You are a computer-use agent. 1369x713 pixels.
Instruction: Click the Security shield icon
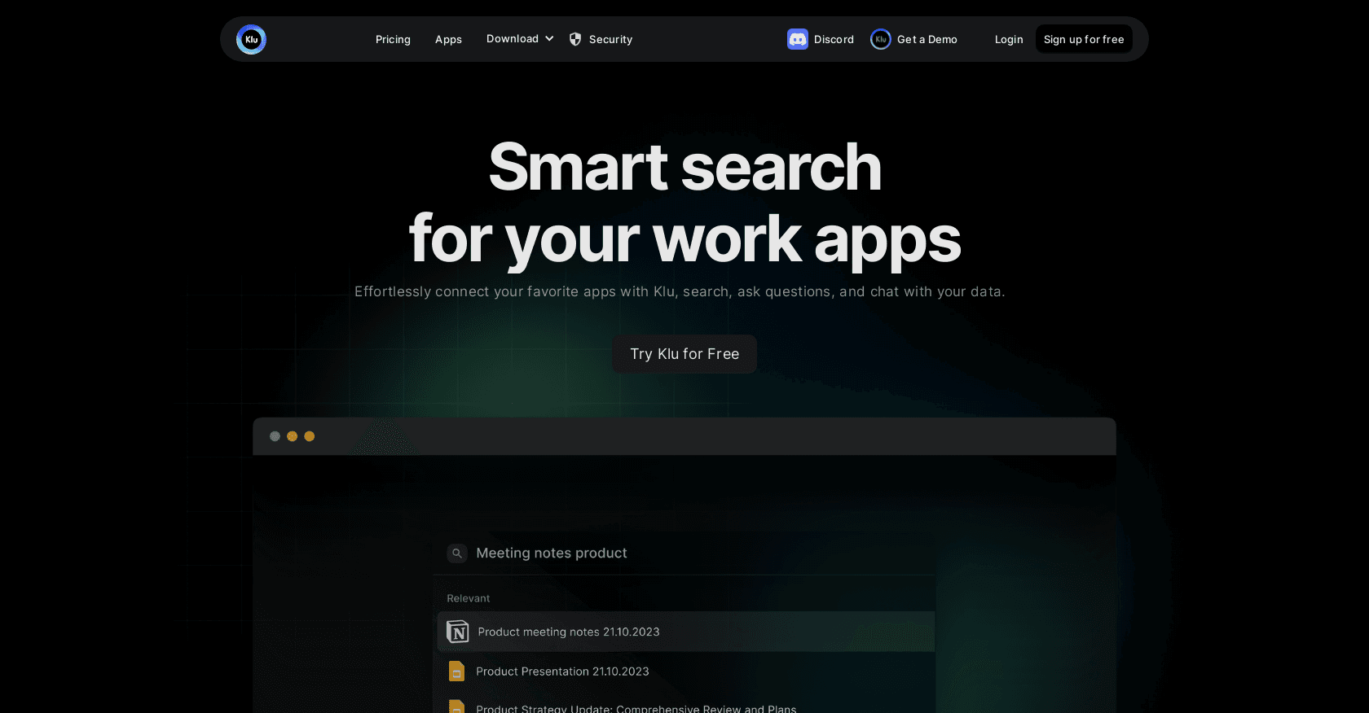click(575, 39)
